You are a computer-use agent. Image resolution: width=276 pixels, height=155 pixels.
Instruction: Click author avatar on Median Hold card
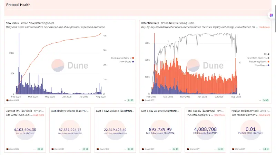(x=233, y=149)
